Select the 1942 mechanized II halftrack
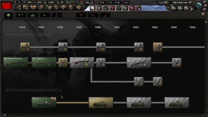 139,103
